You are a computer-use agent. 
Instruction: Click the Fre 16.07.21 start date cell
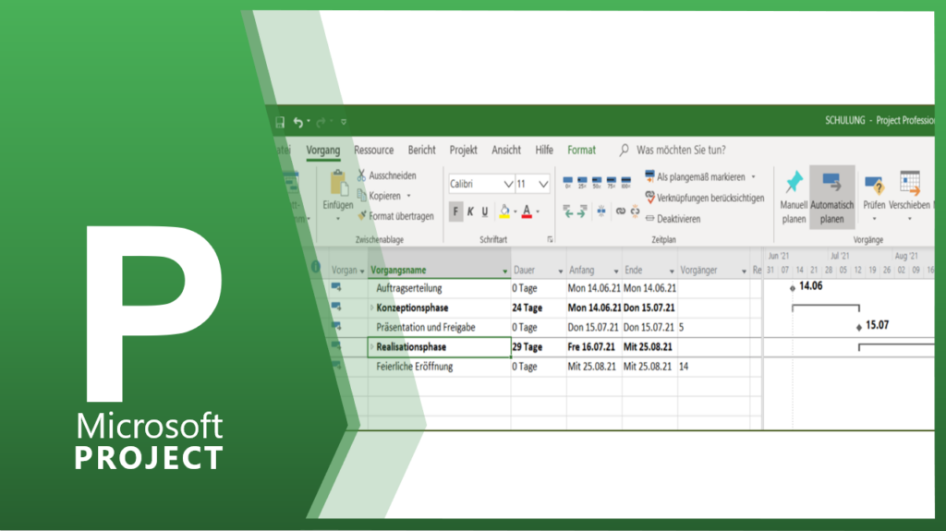(594, 347)
